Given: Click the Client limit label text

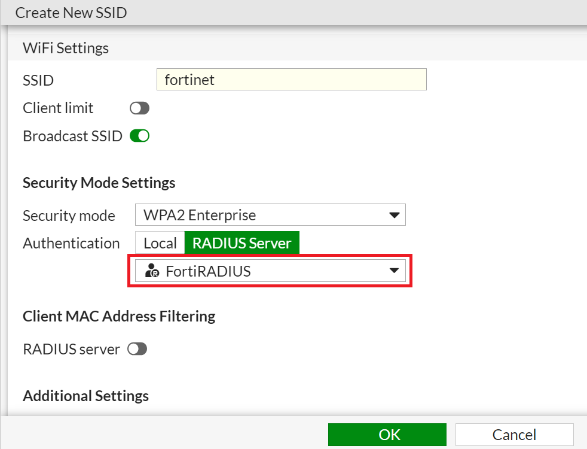Looking at the screenshot, I should 58,108.
